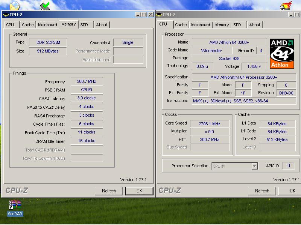301x225 pixels.
Task: Click the Channels # field showing Single
Action: tap(128, 42)
